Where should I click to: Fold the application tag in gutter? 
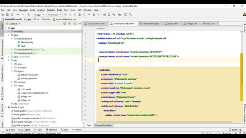pyautogui.click(x=95, y=70)
